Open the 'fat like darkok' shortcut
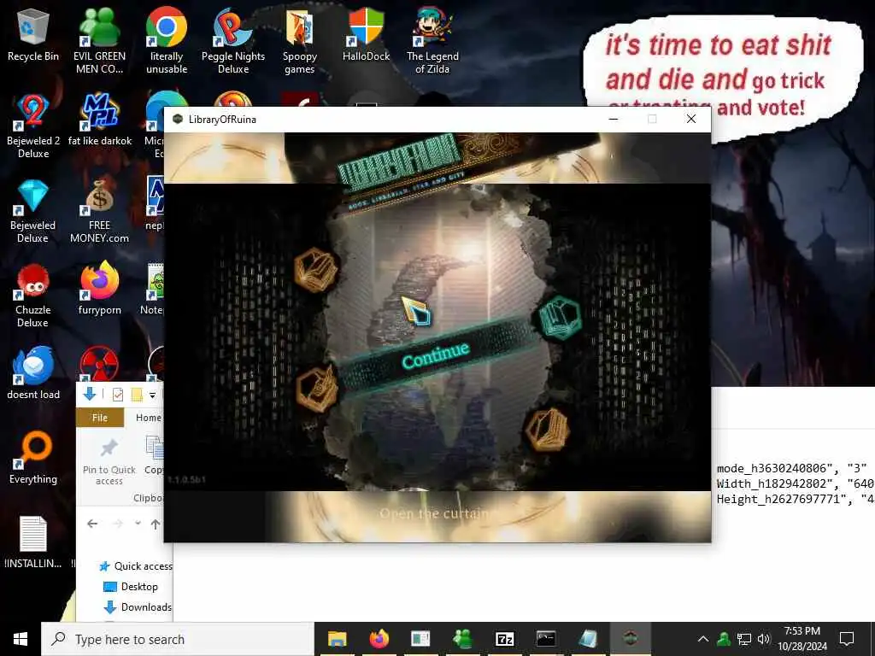Screen dimensions: 875x656 pos(100,120)
